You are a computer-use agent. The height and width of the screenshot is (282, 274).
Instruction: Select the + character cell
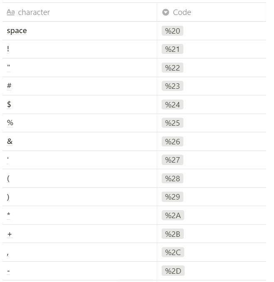point(10,234)
